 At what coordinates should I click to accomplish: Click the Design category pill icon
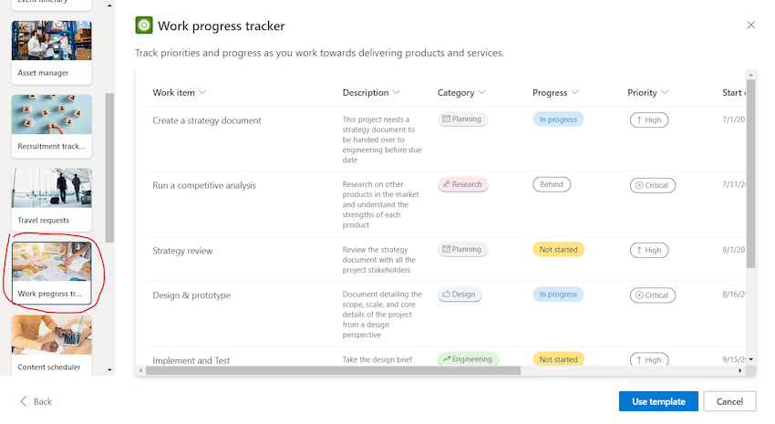[447, 294]
